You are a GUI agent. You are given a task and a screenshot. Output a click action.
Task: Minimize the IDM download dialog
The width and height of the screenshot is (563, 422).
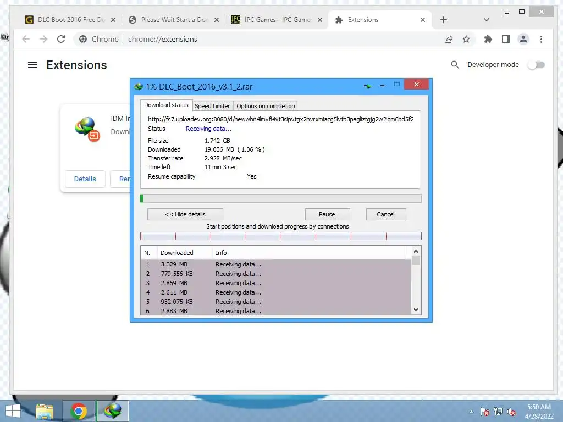pos(382,86)
